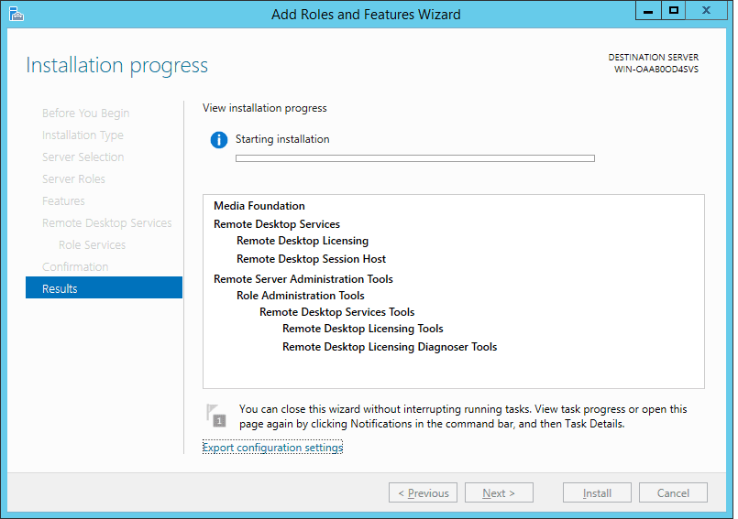
Task: Maximize the wizard window
Action: tap(674, 10)
